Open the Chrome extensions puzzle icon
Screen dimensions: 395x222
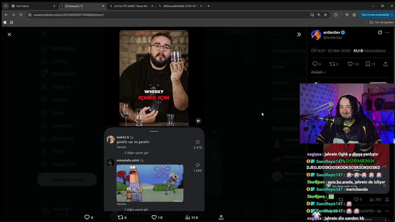[336, 15]
